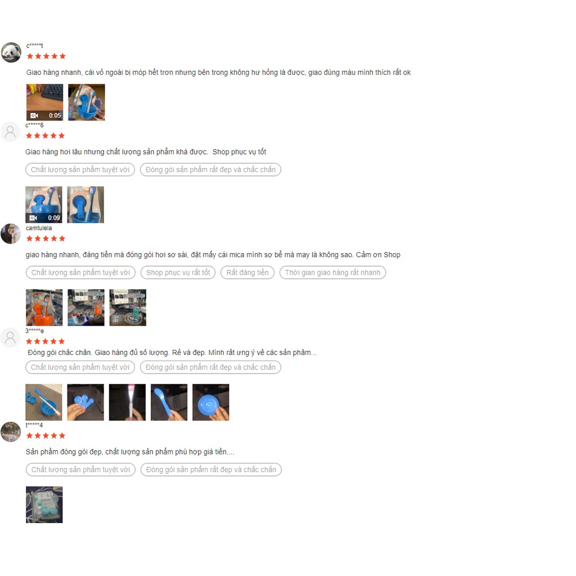Open orange bowl photo in camtulela's review
This screenshot has height=576, width=576.
click(x=44, y=308)
